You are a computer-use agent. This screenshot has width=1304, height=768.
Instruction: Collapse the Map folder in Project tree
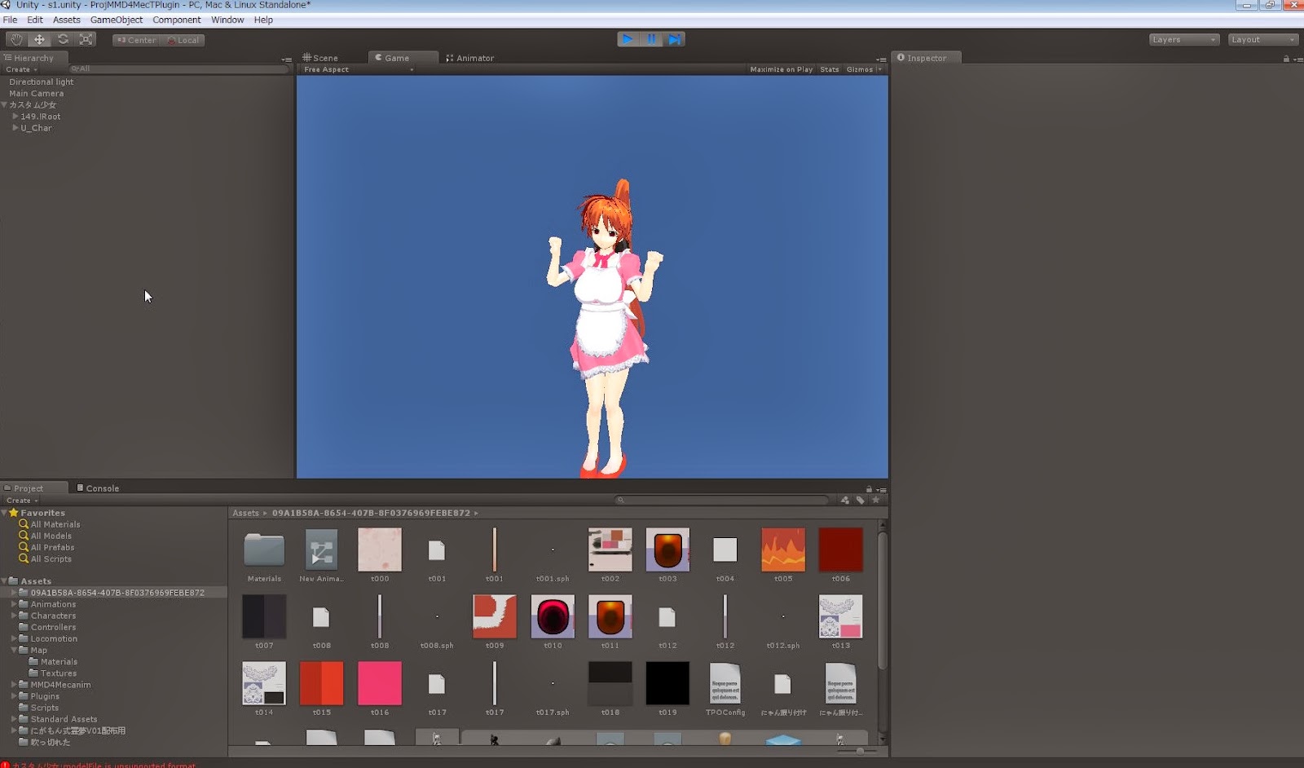point(14,651)
